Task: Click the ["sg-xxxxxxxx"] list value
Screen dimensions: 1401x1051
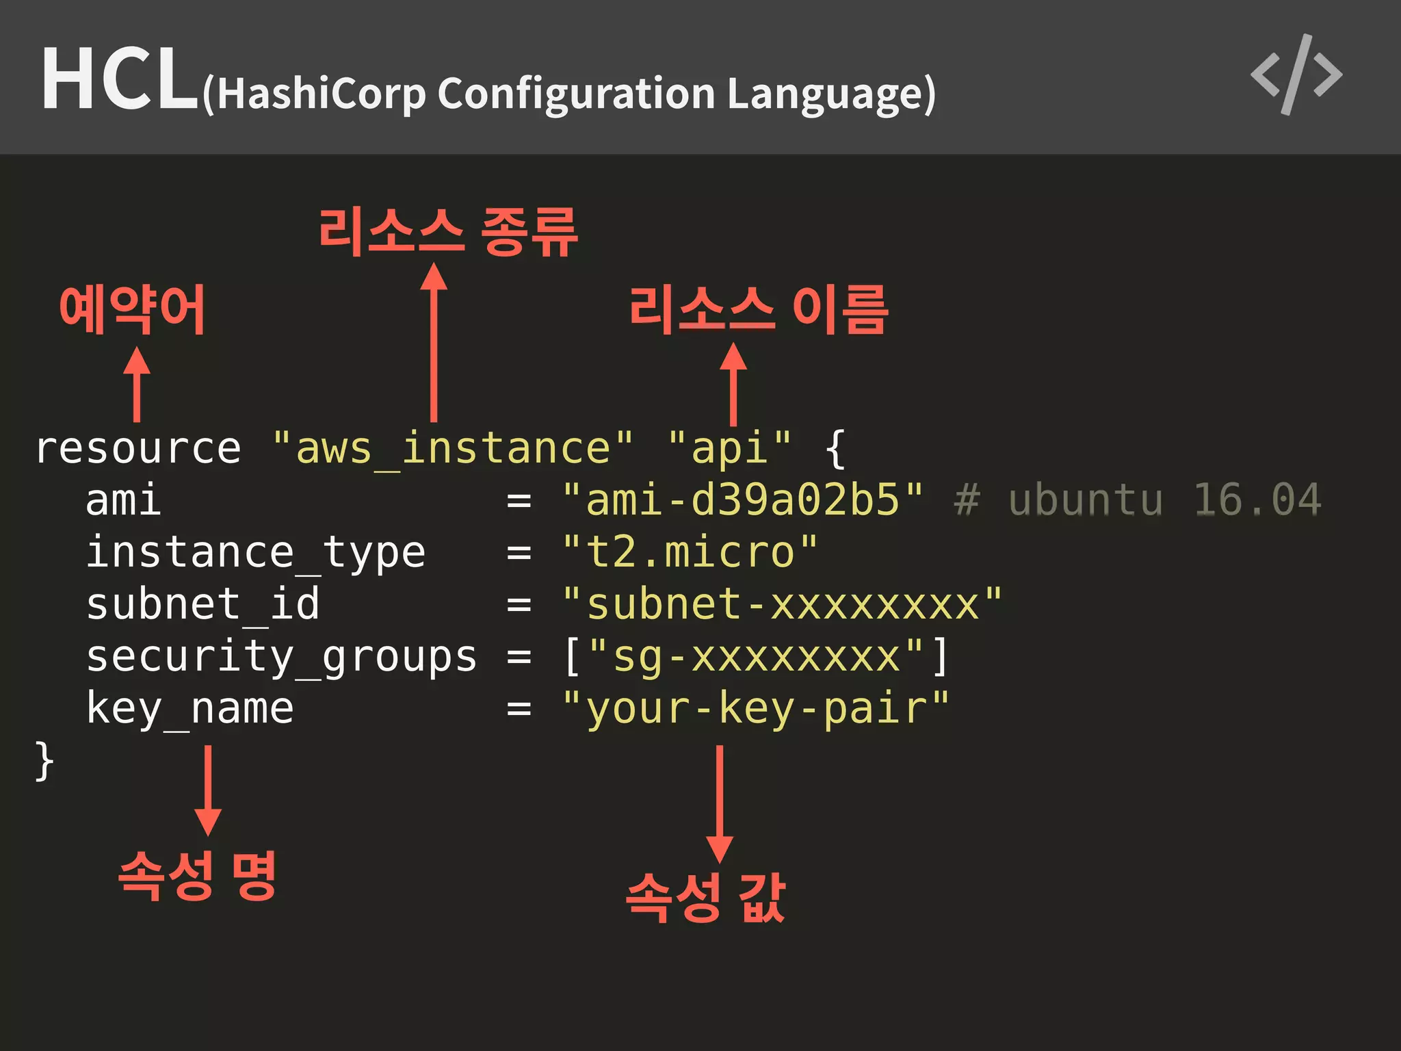Action: tap(756, 657)
